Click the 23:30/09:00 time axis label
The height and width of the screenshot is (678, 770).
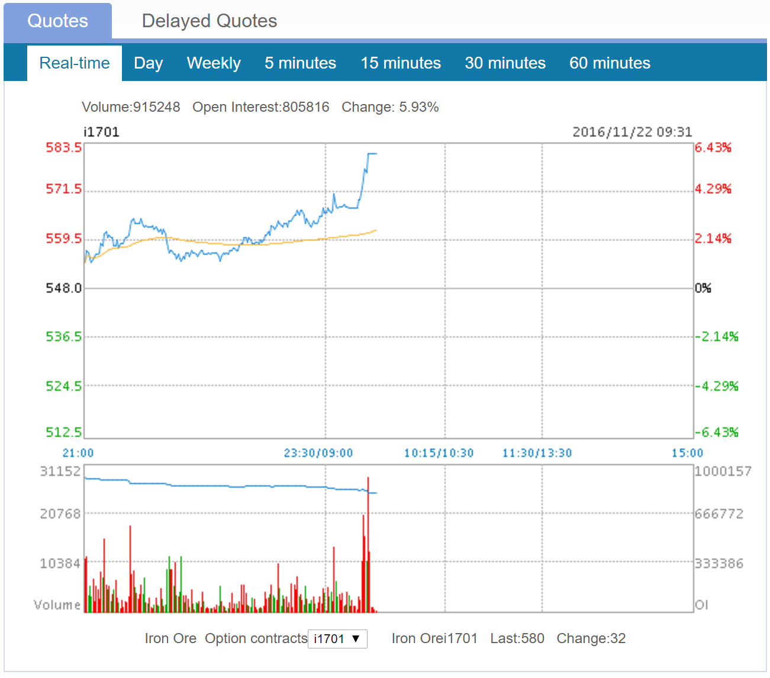click(318, 453)
